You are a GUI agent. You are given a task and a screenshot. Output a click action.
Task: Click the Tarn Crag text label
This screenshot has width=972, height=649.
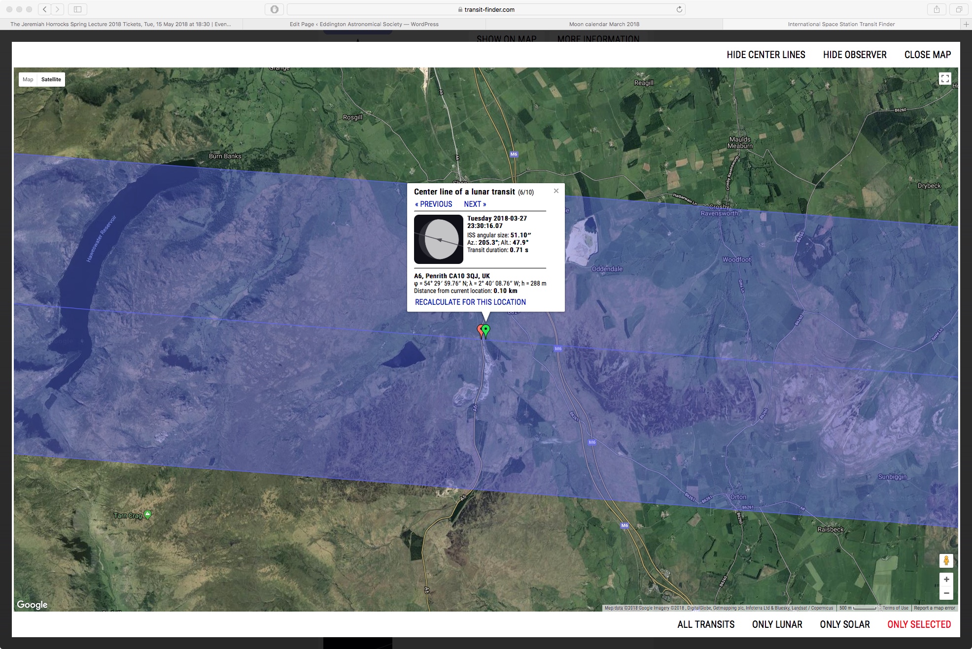tap(128, 516)
